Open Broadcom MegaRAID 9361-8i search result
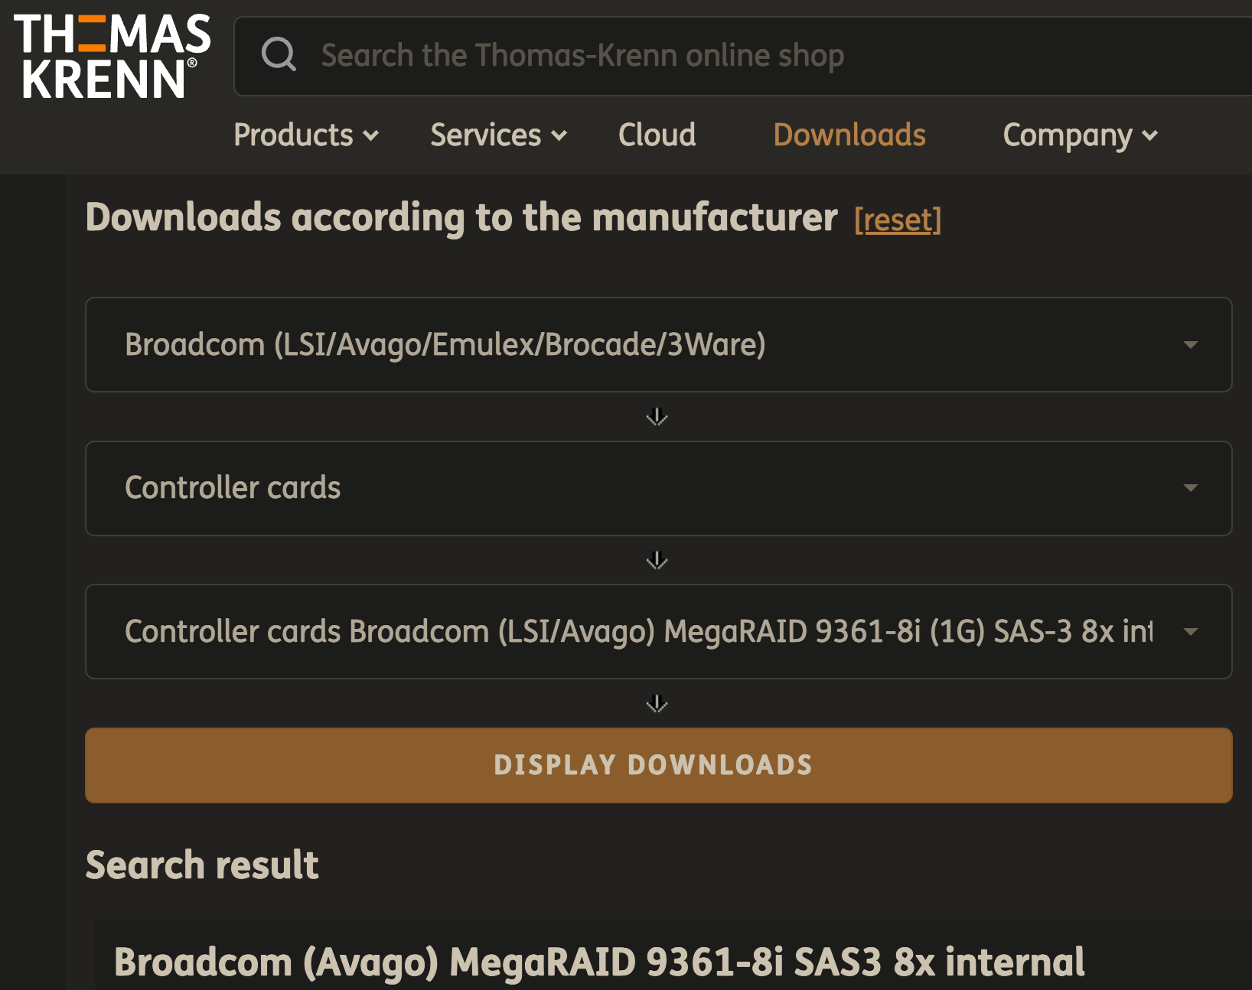This screenshot has height=990, width=1252. point(599,962)
